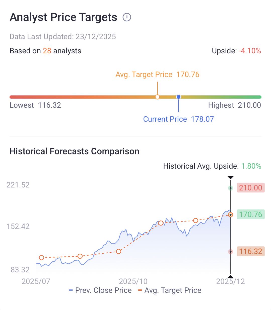271x310 pixels.
Task: Open the 28 analysts count link
Action: (x=47, y=51)
